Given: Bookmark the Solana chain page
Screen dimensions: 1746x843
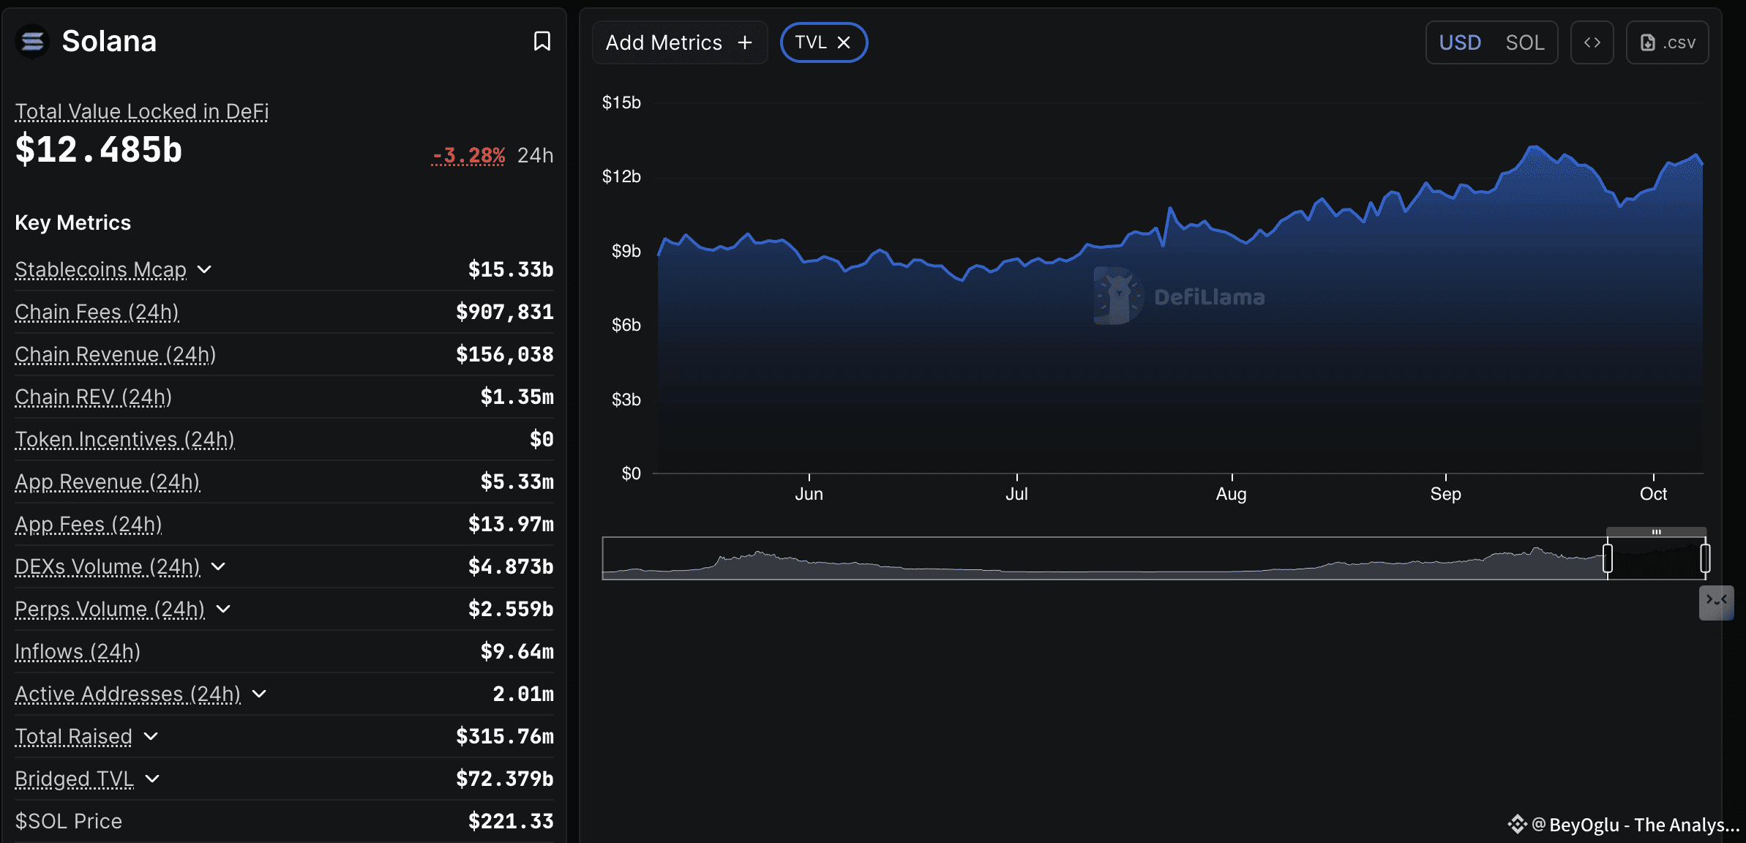Looking at the screenshot, I should (x=542, y=41).
